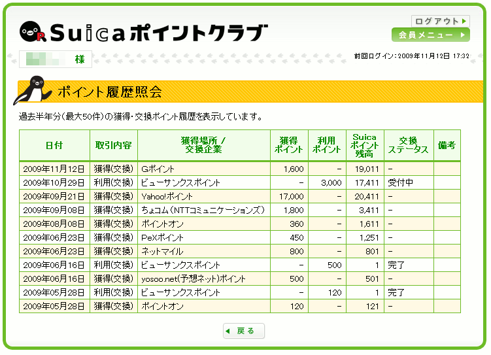Click the 3,000 used points value
Image resolution: width=491 pixels, height=355 pixels.
click(331, 183)
